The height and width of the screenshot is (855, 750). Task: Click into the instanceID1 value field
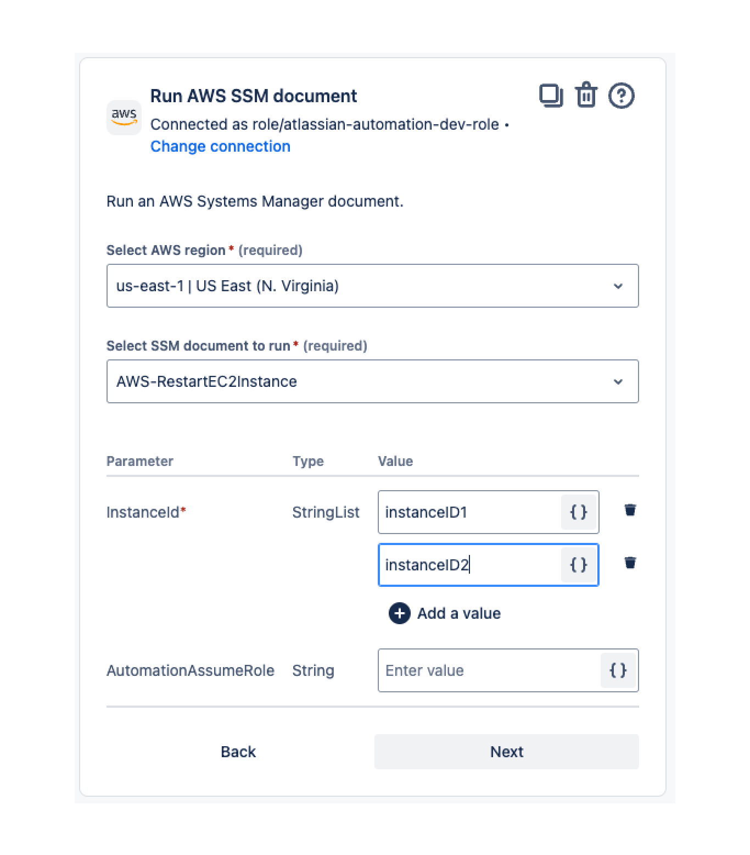[469, 512]
